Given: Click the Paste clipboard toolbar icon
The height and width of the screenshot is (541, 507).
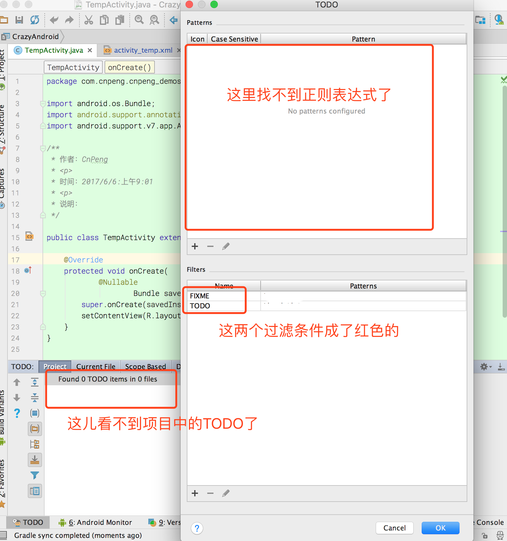Looking at the screenshot, I should point(119,20).
